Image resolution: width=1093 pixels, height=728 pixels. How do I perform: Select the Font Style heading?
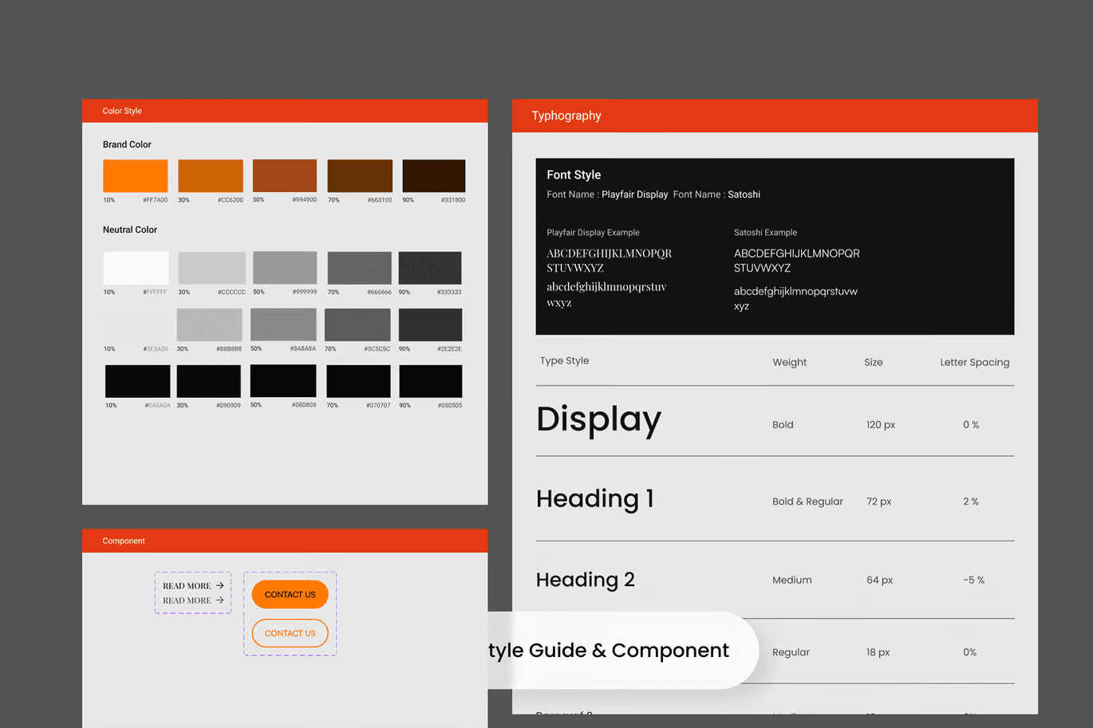point(574,175)
